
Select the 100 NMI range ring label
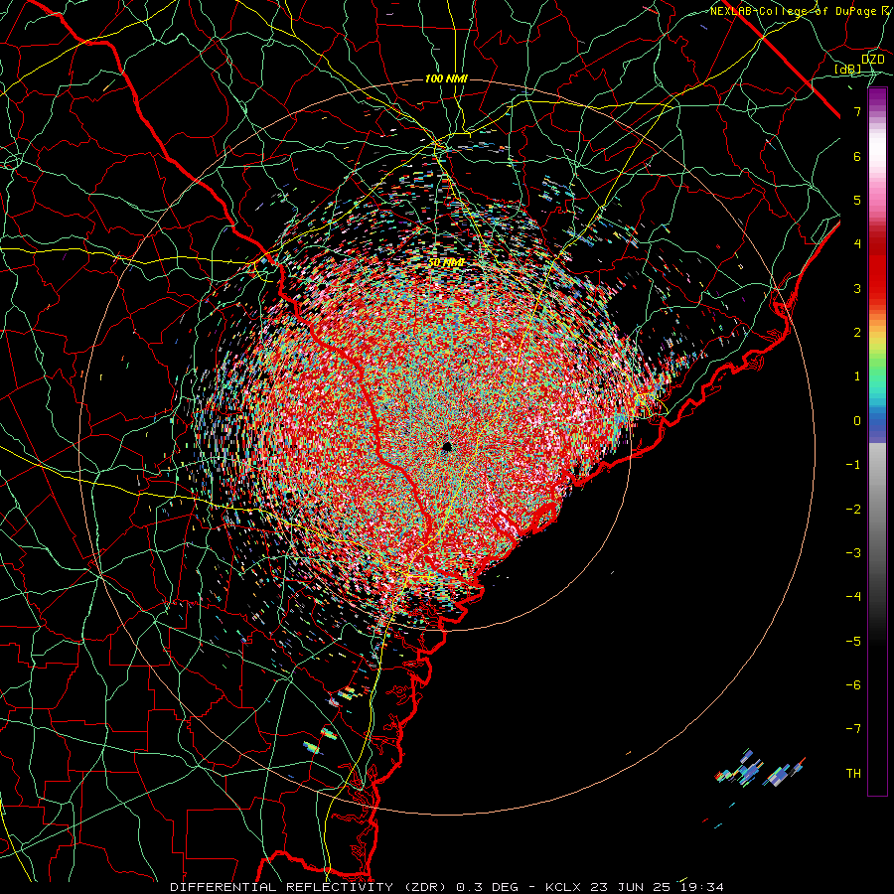(x=446, y=78)
